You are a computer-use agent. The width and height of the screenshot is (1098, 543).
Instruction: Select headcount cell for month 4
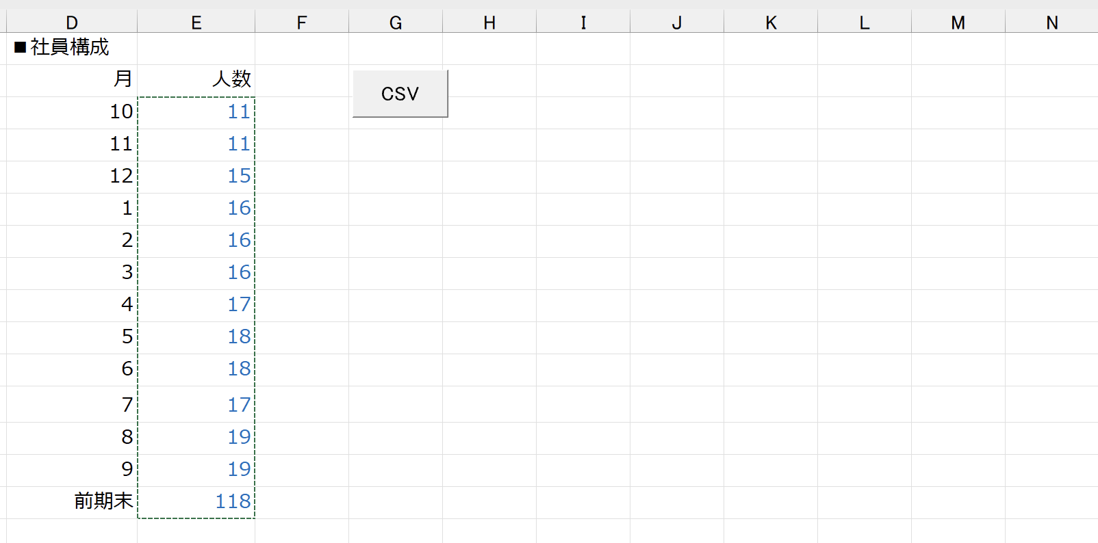(x=196, y=304)
